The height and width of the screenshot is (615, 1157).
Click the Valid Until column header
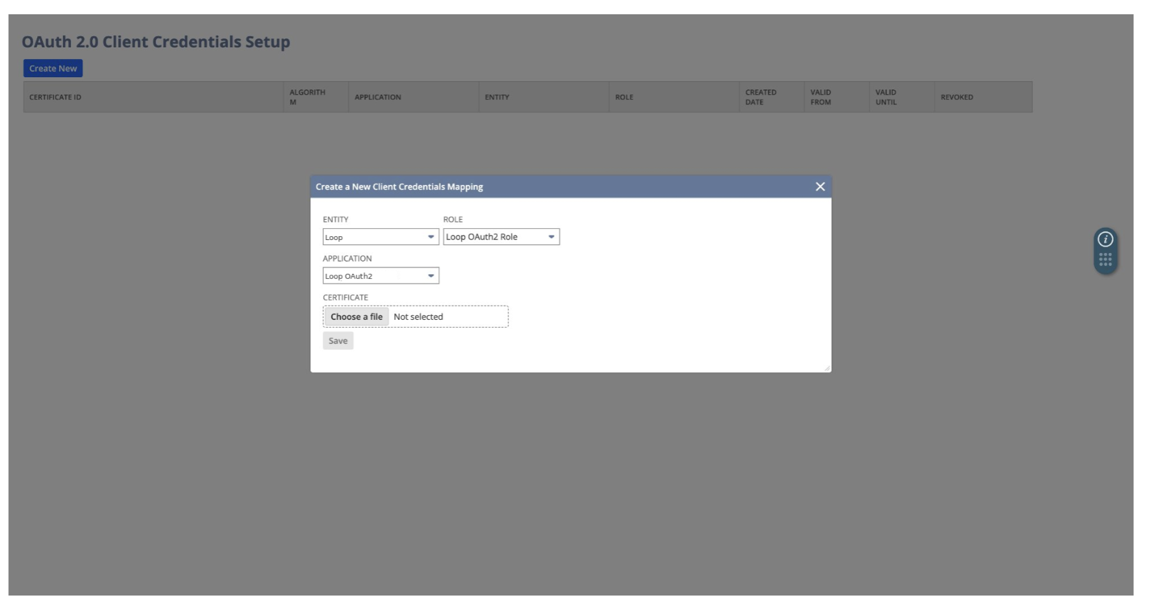pyautogui.click(x=886, y=97)
